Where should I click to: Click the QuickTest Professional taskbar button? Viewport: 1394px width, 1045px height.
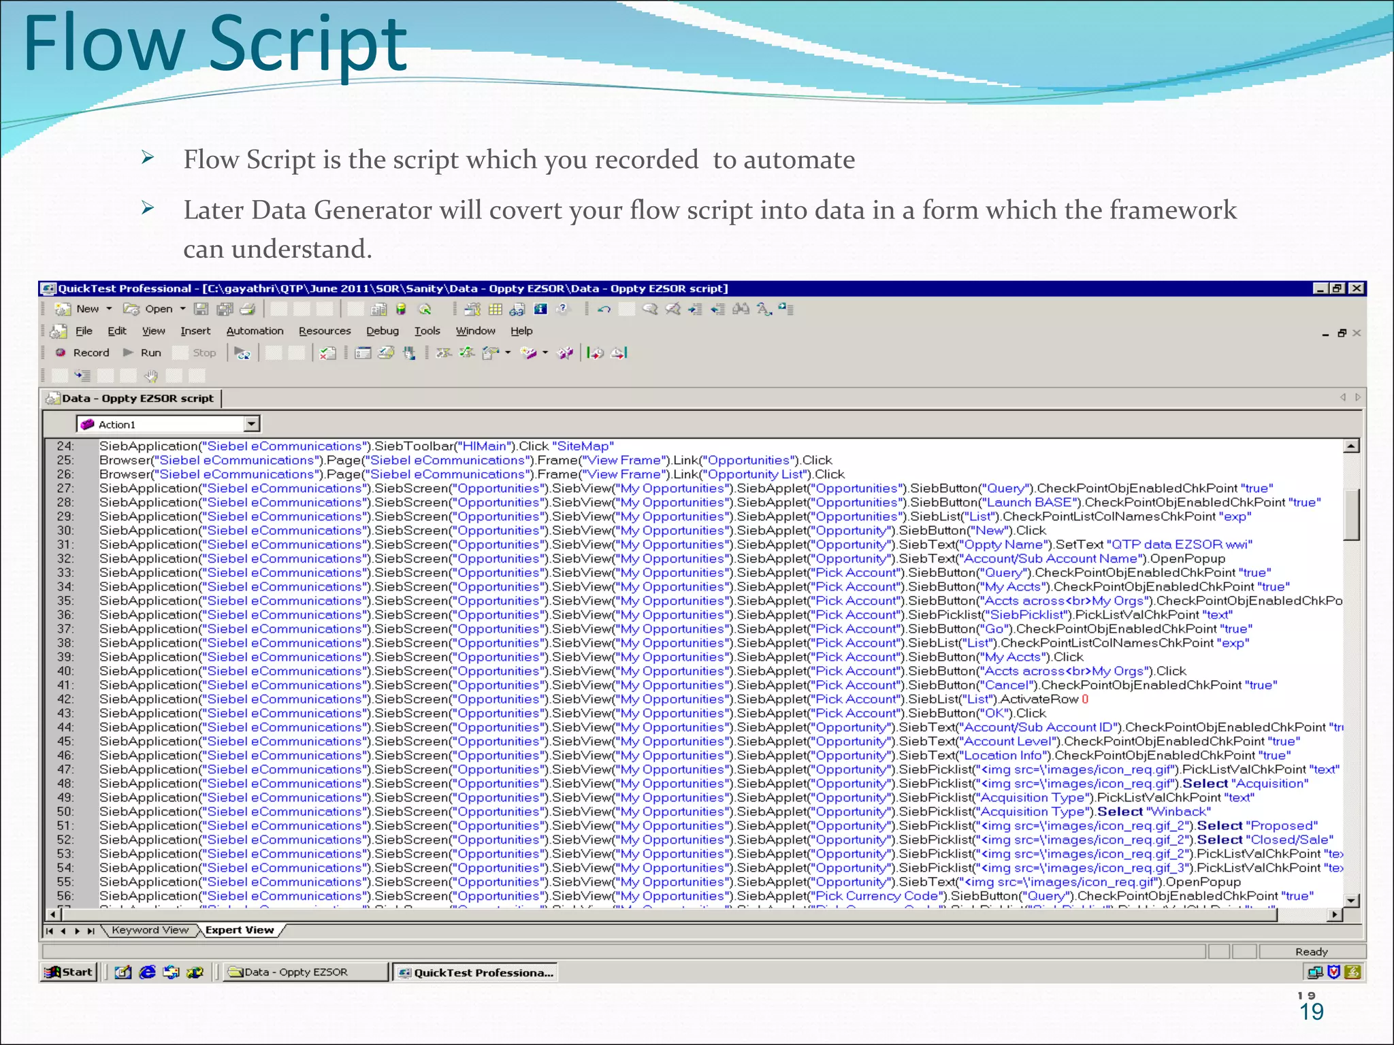tap(475, 972)
